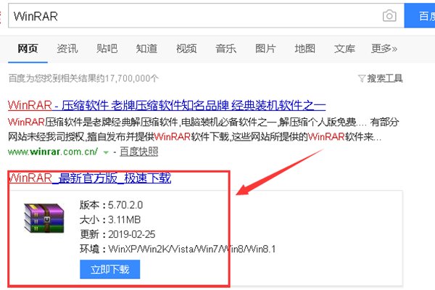Click the size text 3.11MB
Image resolution: width=435 pixels, height=290 pixels.
tap(124, 220)
